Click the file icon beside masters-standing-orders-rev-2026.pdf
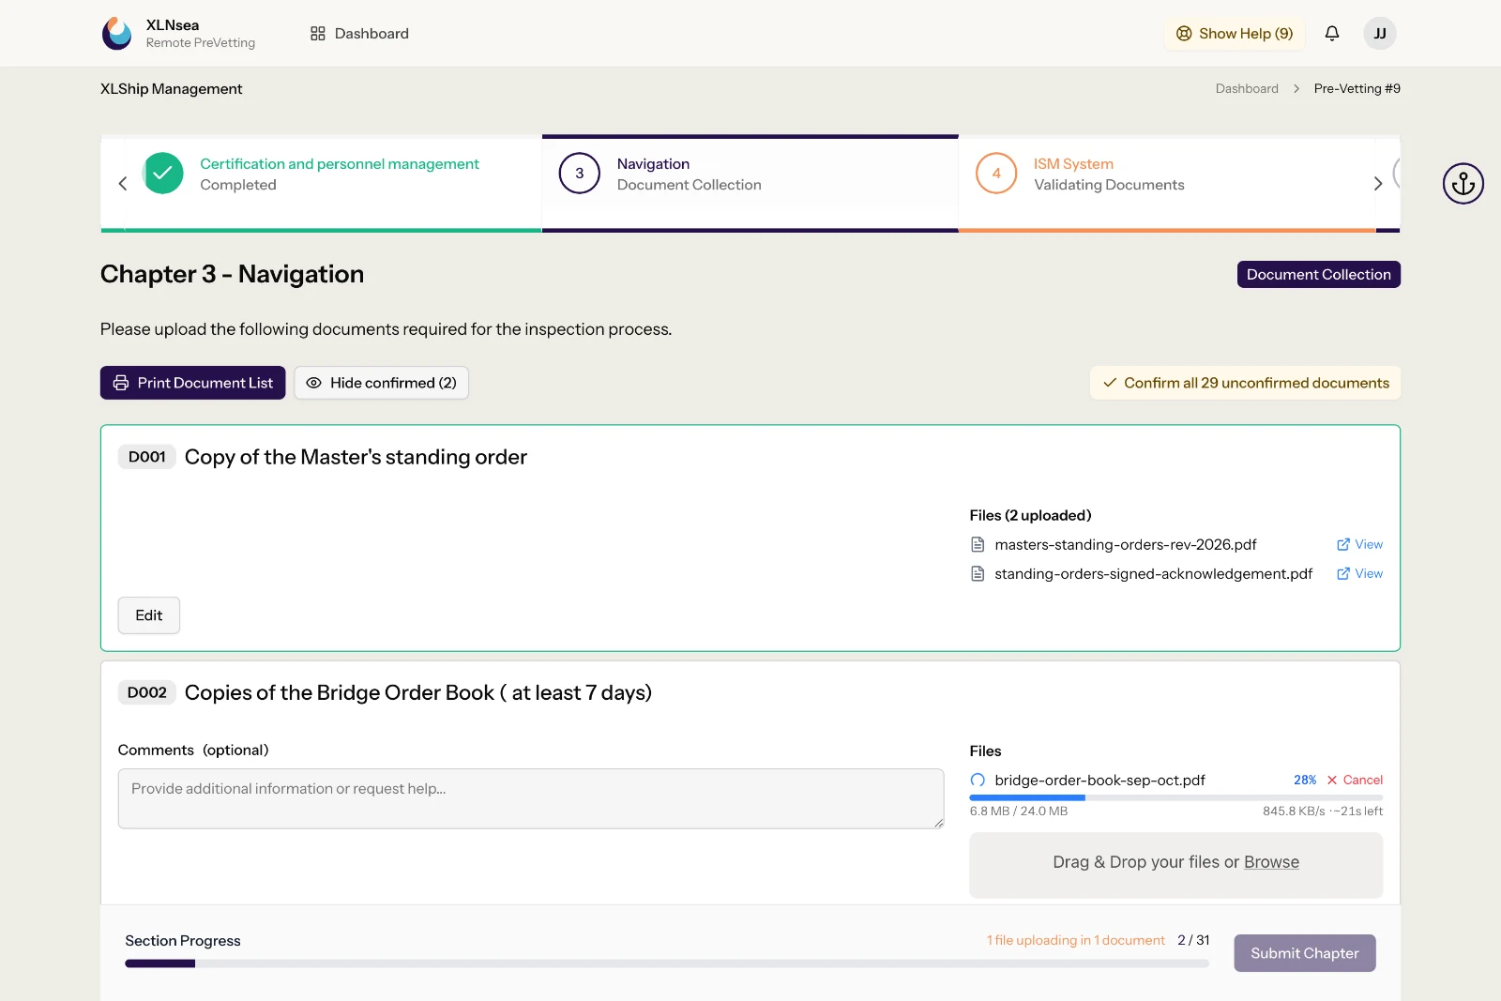Screen dimensions: 1501x1001 point(978,545)
